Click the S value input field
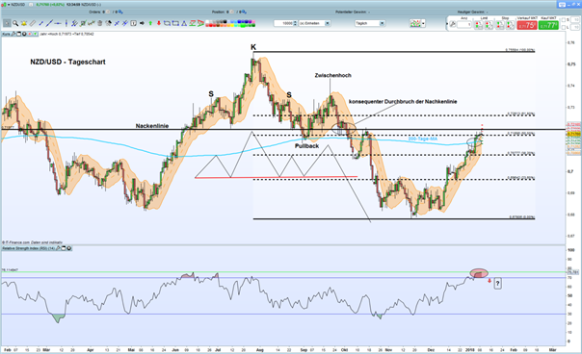The image size is (582, 354). click(x=575, y=19)
